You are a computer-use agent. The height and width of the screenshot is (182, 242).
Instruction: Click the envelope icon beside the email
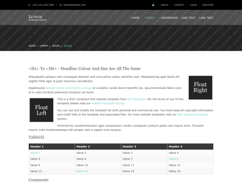60,5
